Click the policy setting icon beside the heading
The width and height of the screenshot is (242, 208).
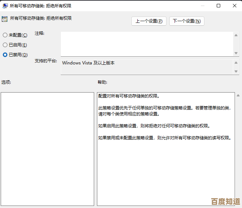[x=5, y=19]
